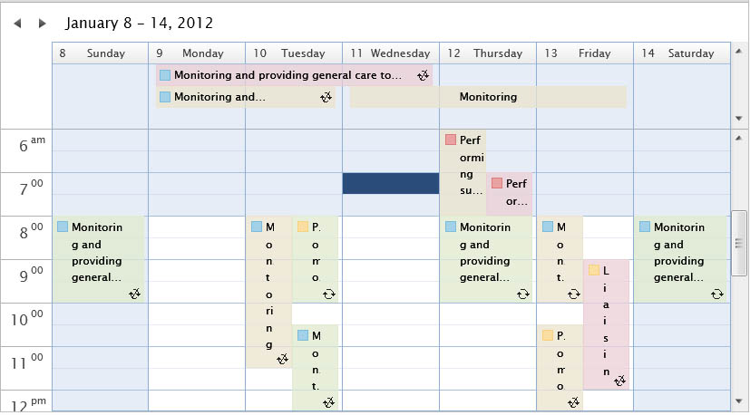The image size is (750, 415).
Task: Click the selected dark blue Wednesday 7:00 slot
Action: click(391, 184)
